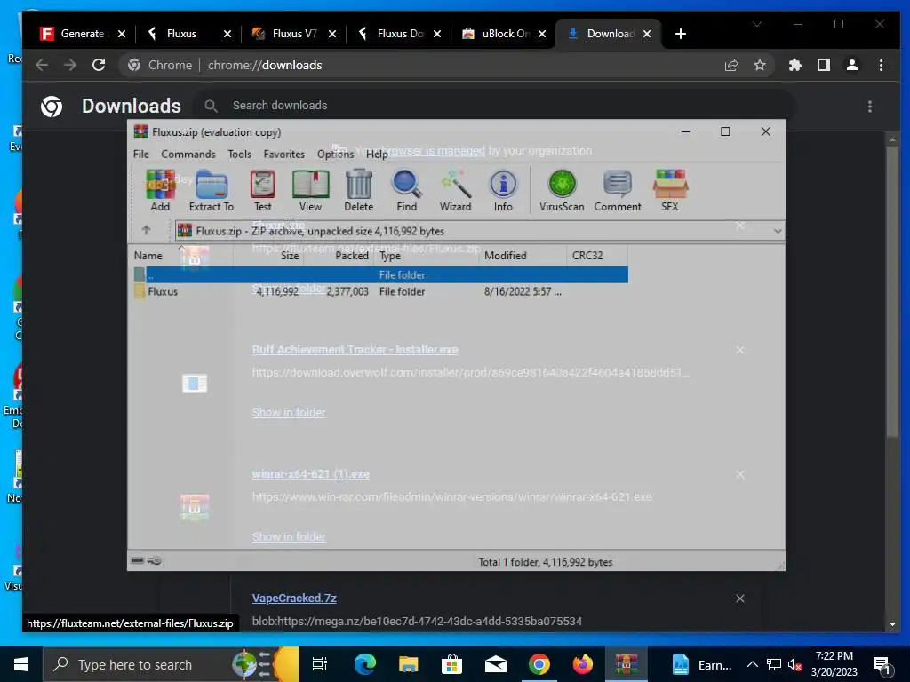Select the Fluxus folder row
The image size is (910, 682).
click(x=380, y=291)
